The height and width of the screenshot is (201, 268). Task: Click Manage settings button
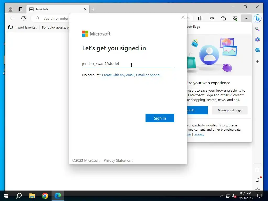pos(230,110)
